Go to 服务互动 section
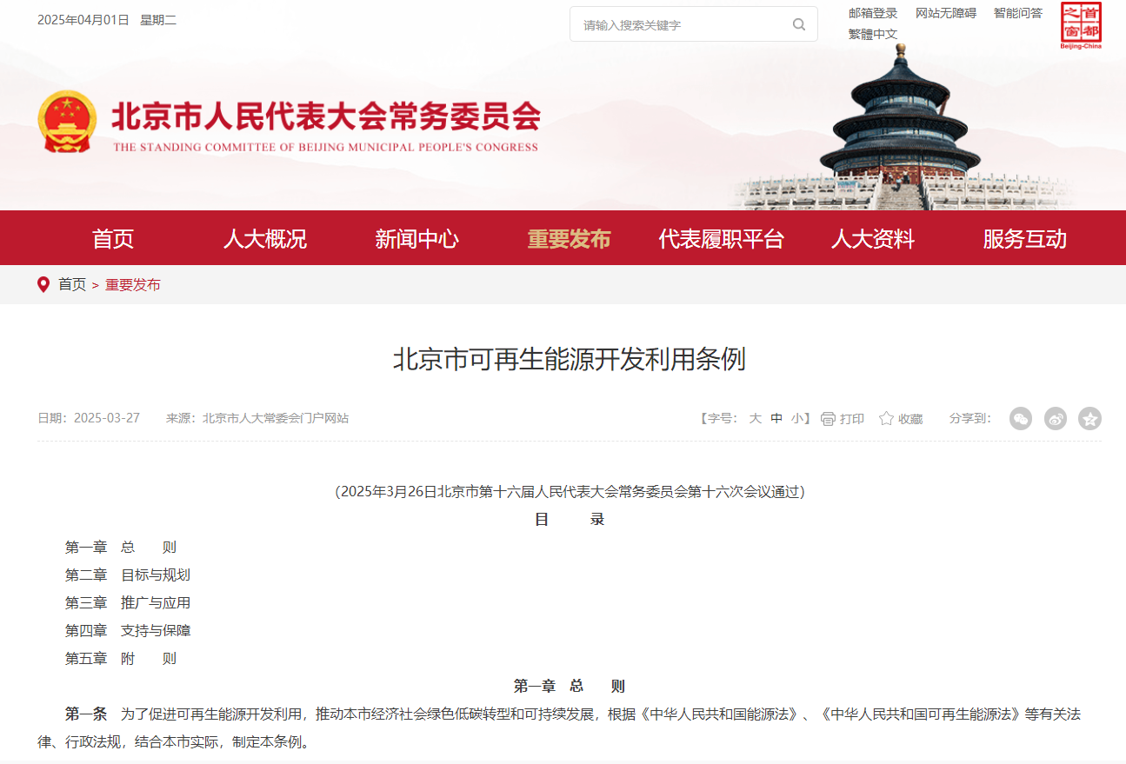The height and width of the screenshot is (764, 1126). click(x=1024, y=239)
